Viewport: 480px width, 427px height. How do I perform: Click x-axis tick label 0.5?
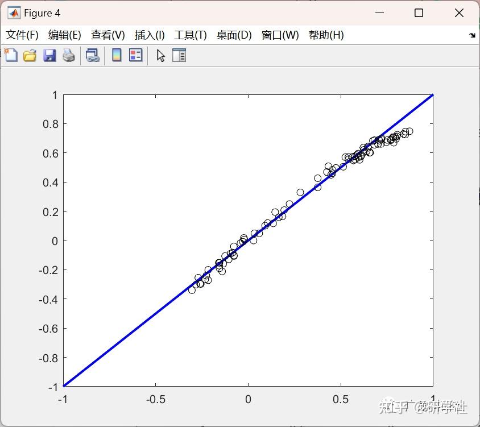341,399
